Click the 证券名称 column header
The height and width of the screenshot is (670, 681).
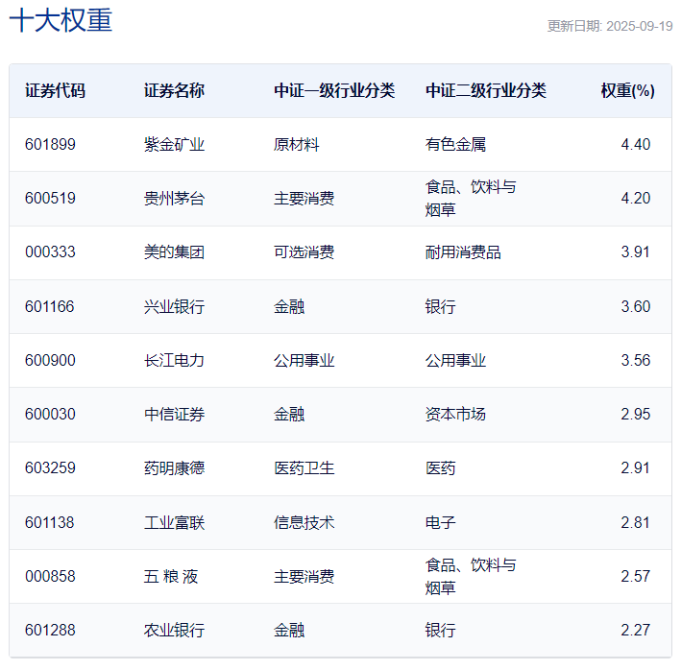pyautogui.click(x=174, y=90)
